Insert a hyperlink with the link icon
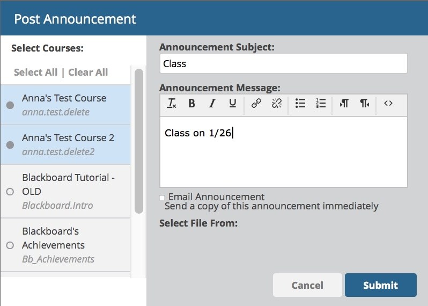This screenshot has width=428, height=306. (256, 104)
